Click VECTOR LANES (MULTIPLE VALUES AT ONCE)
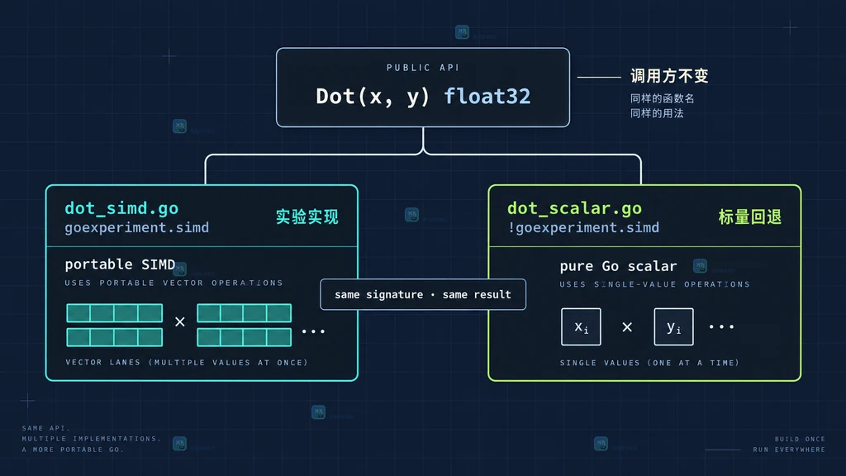The width and height of the screenshot is (846, 476). point(187,362)
